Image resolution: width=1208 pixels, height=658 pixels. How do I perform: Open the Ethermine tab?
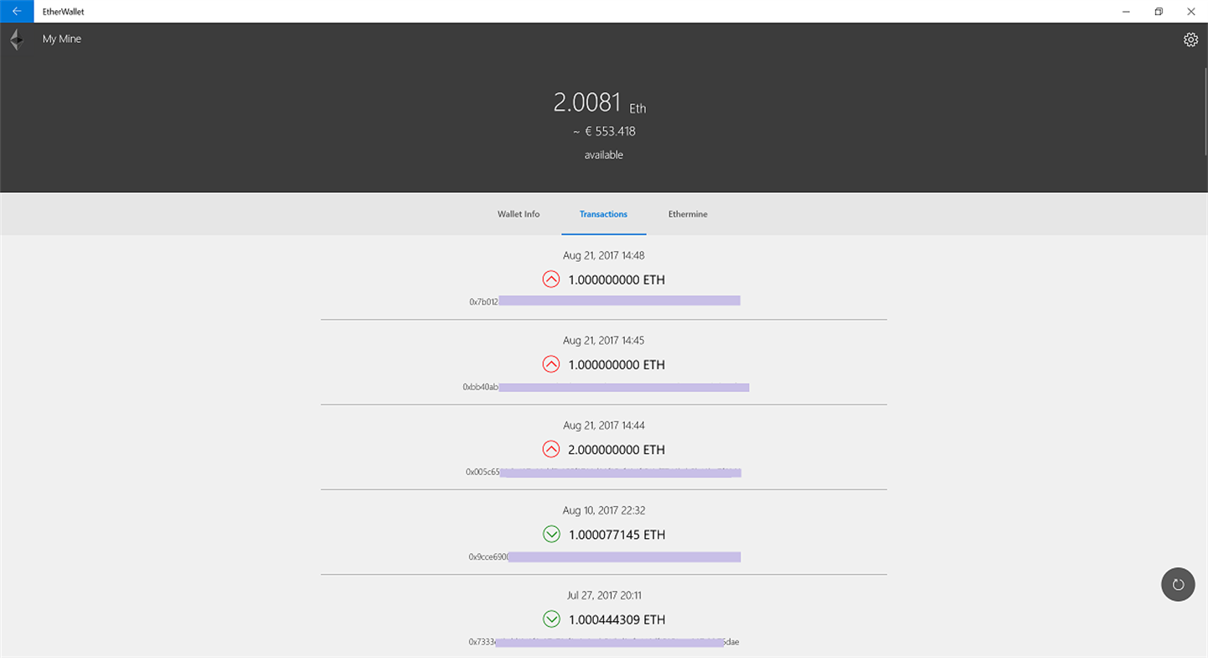(688, 214)
